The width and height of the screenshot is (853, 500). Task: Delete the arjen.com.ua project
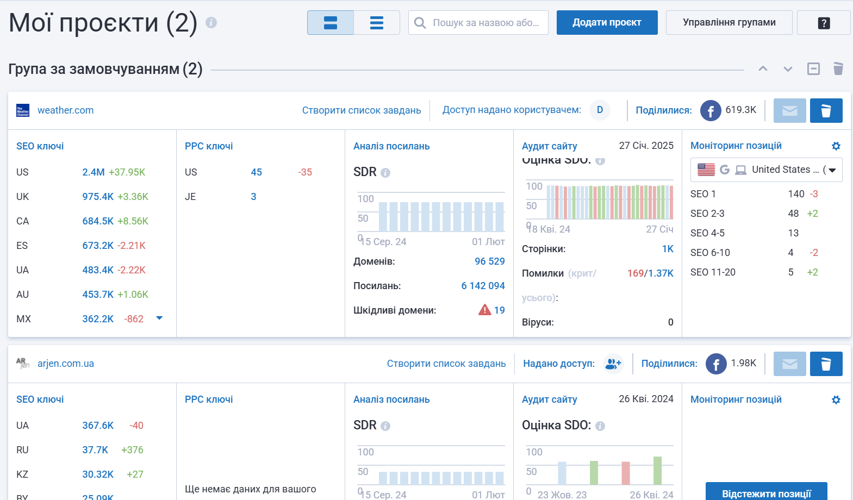[826, 364]
